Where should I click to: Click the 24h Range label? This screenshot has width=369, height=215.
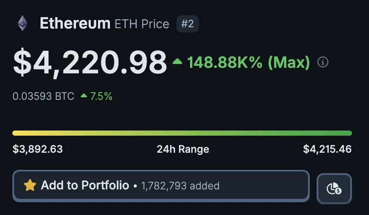tap(183, 149)
